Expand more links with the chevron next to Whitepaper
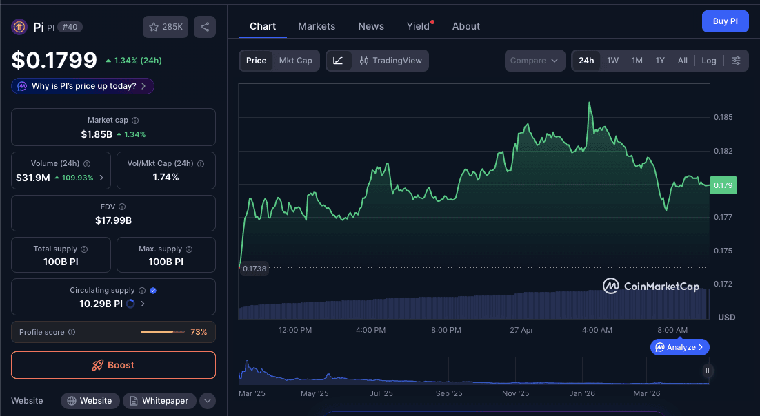 (207, 400)
